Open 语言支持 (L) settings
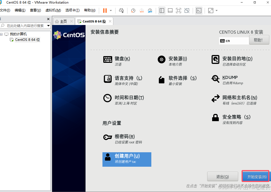Image resolution: width=271 pixels, height=192 pixels. (x=128, y=78)
